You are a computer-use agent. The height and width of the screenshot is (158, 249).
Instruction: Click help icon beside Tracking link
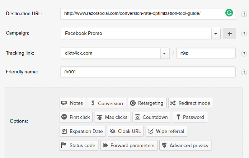(x=244, y=53)
